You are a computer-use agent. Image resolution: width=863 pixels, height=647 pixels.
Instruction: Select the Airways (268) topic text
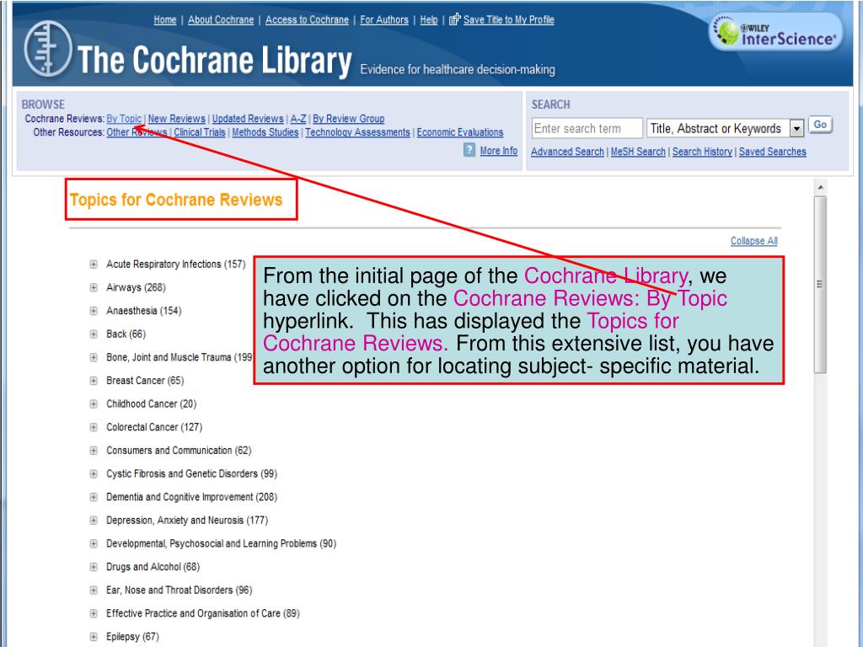(x=136, y=287)
